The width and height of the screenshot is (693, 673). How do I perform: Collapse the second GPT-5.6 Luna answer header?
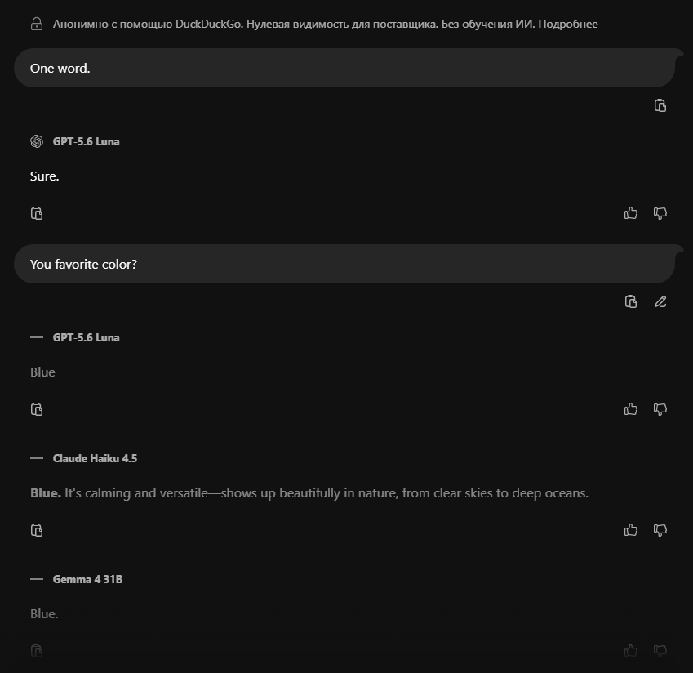tap(37, 337)
